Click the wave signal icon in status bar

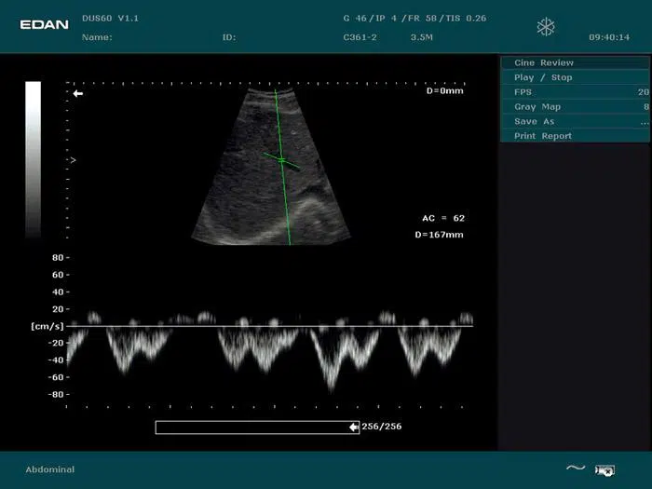coord(576,468)
